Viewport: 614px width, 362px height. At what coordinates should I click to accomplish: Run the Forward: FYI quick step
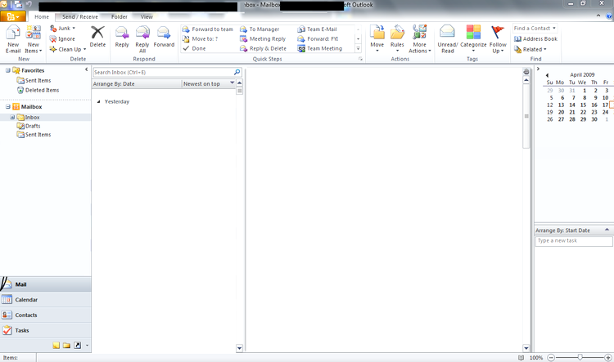pyautogui.click(x=318, y=38)
